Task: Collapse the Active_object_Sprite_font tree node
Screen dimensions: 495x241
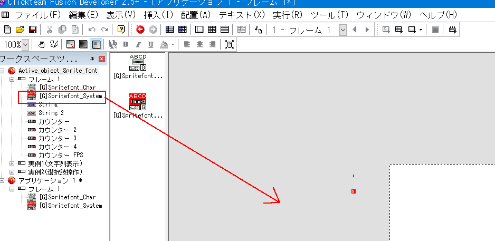Action: (4, 71)
